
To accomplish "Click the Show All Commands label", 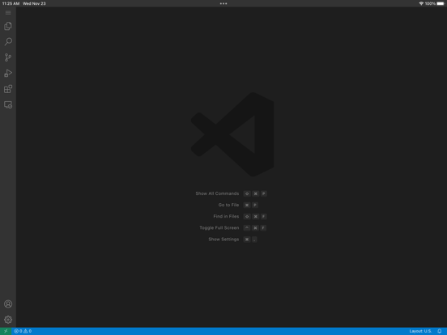I will (x=217, y=193).
